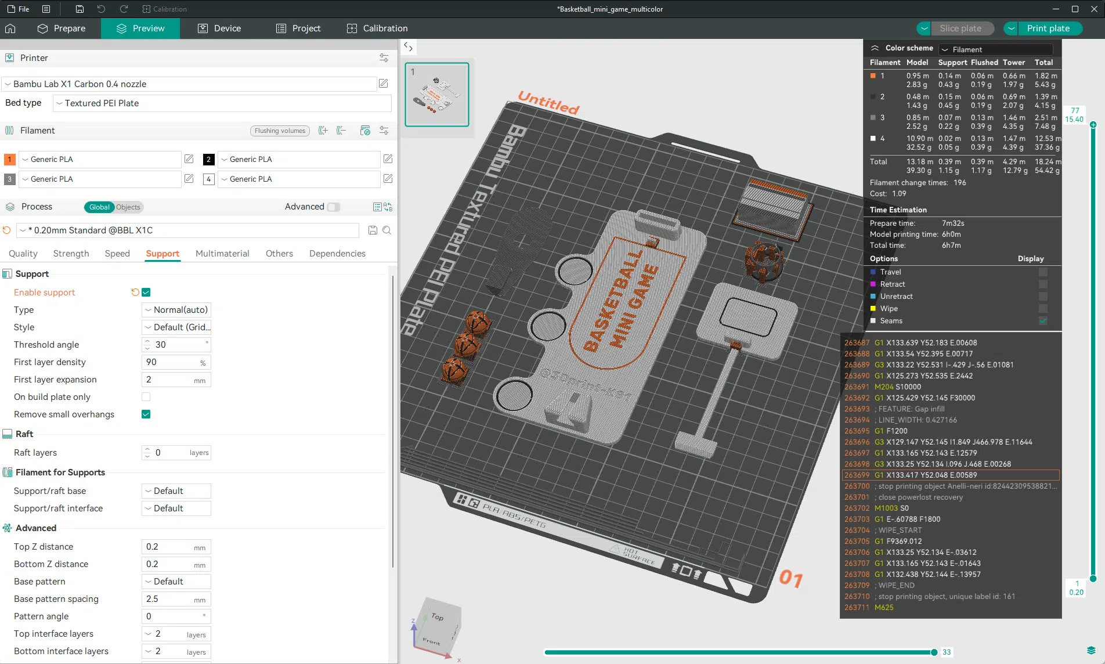Image resolution: width=1105 pixels, height=664 pixels.
Task: Edit filament 4 Generic PLA preset
Action: pos(388,179)
